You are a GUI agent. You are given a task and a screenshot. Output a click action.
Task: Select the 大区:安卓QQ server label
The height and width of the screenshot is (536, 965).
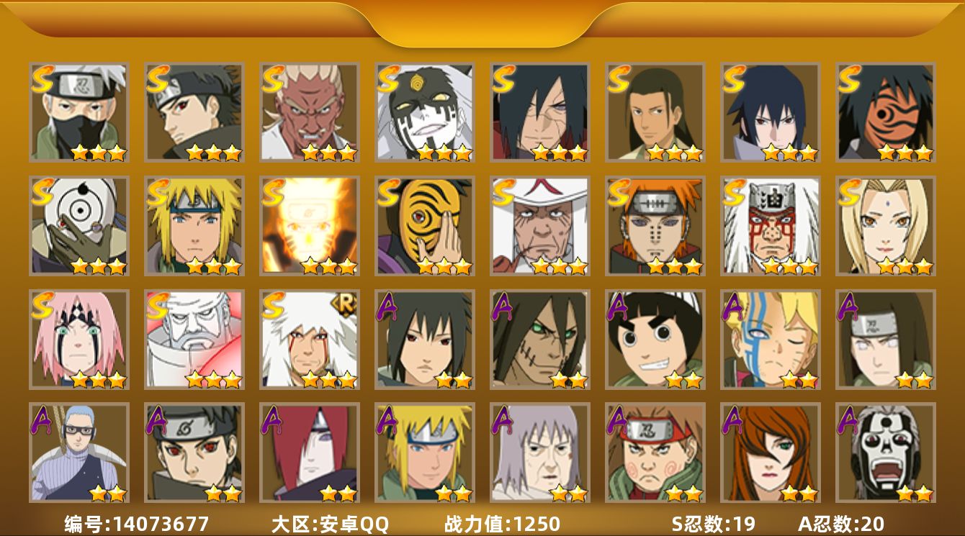coord(330,524)
